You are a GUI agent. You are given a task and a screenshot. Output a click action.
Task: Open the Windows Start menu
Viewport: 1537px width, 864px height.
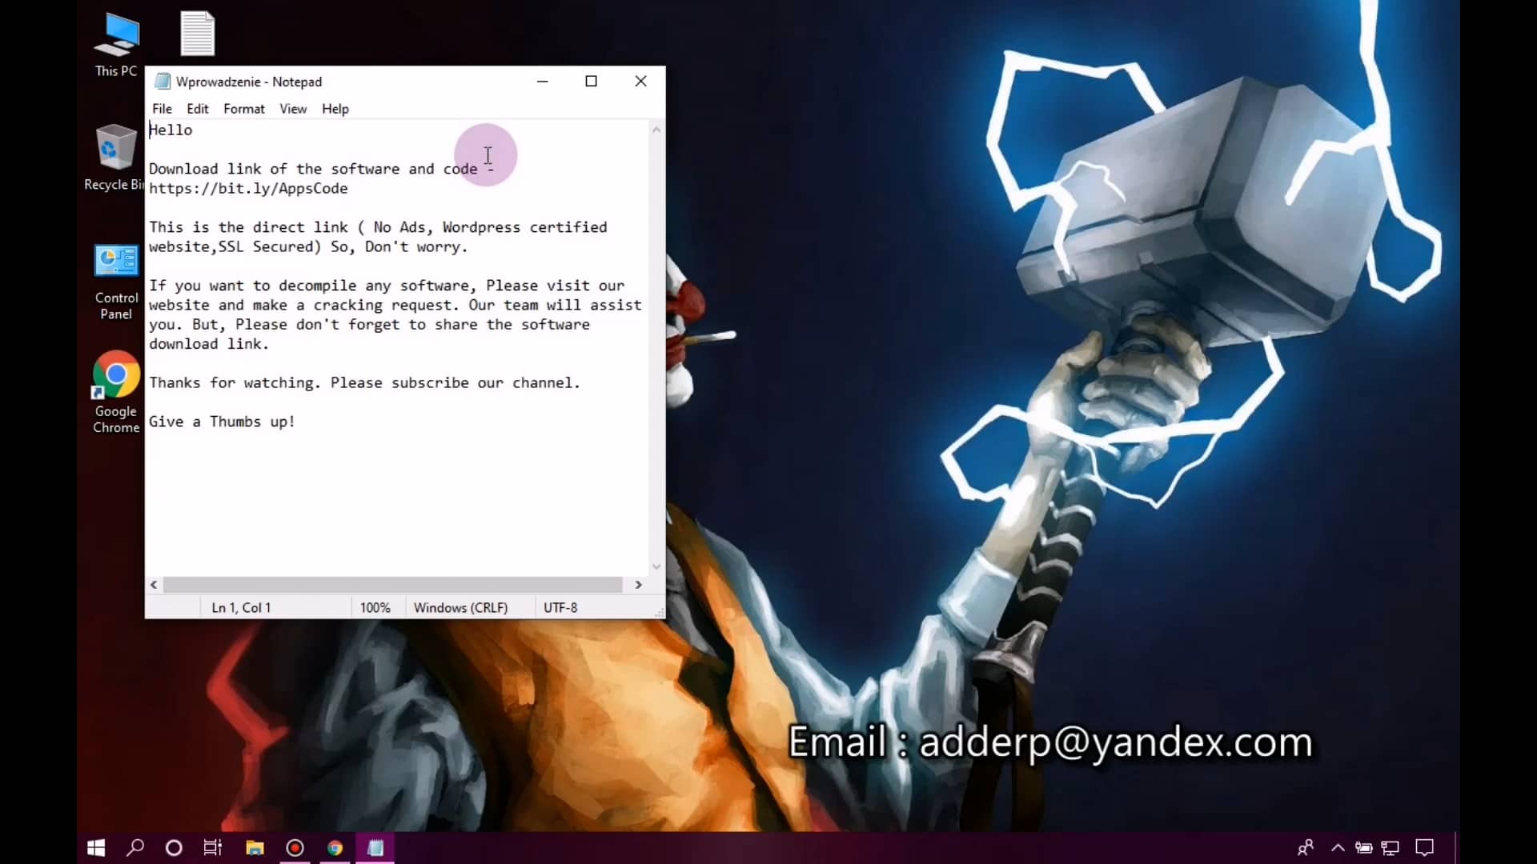pyautogui.click(x=96, y=848)
